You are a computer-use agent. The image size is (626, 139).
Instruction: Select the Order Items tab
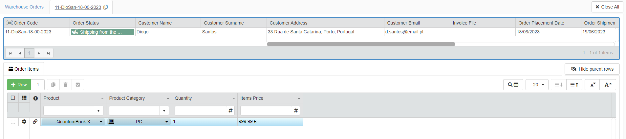coord(24,69)
